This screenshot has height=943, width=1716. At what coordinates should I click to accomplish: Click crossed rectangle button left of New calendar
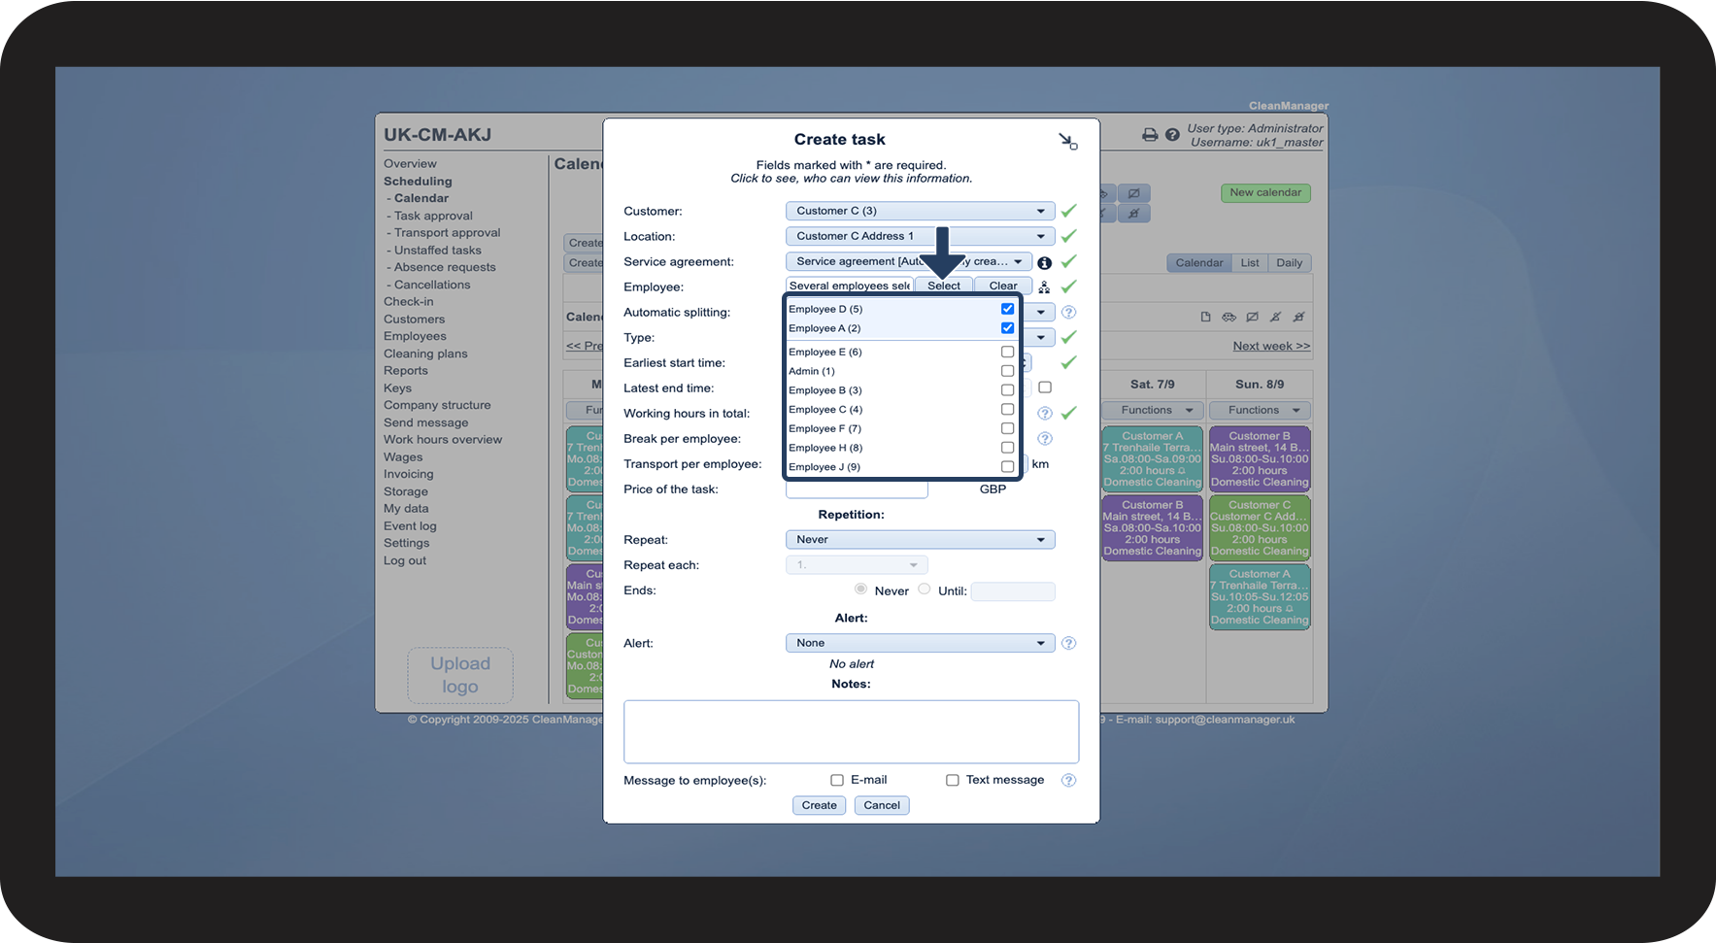pos(1133,193)
